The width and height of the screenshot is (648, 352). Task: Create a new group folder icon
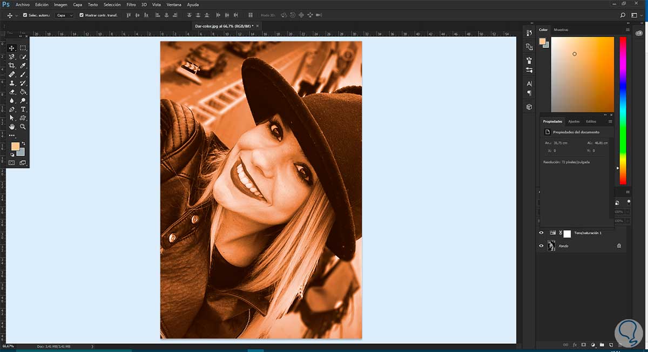tap(602, 344)
